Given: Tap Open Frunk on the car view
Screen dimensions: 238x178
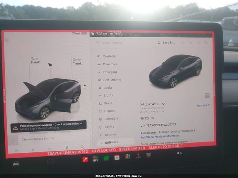Looking at the screenshot, I should point(35,60).
